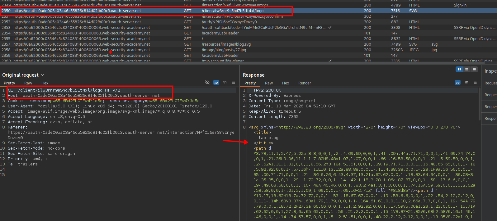Screen dimensions: 497x221
Task: Open response editor hamburger menu
Action: tap(475, 82)
